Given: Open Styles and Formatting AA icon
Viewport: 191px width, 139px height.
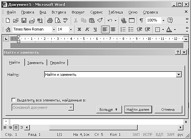Looking at the screenshot, I should 8,29.
